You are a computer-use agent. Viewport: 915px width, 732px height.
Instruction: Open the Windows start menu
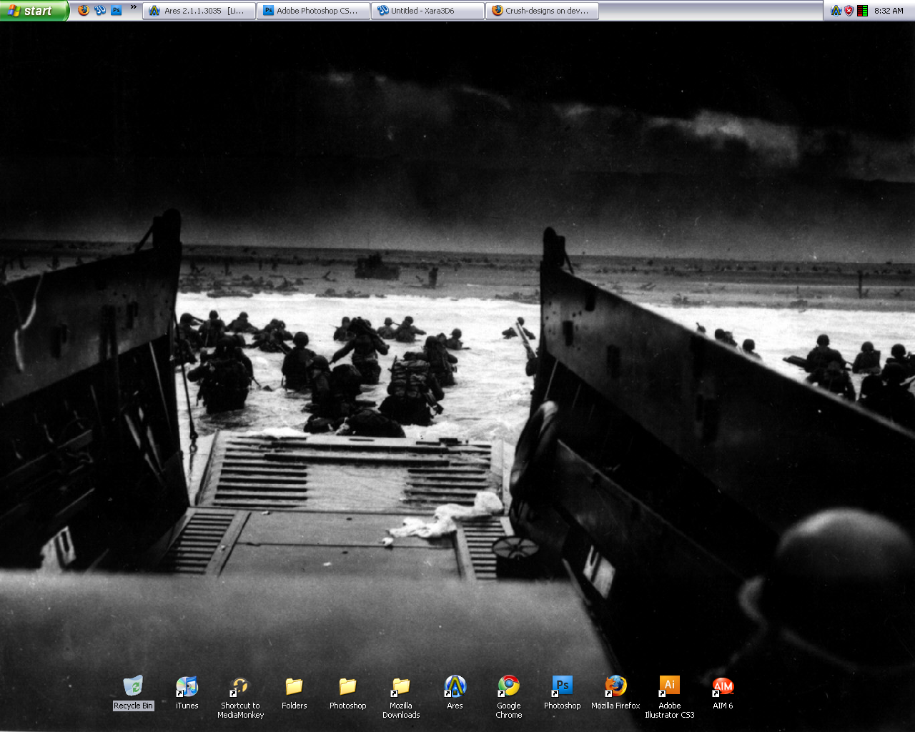coord(34,11)
